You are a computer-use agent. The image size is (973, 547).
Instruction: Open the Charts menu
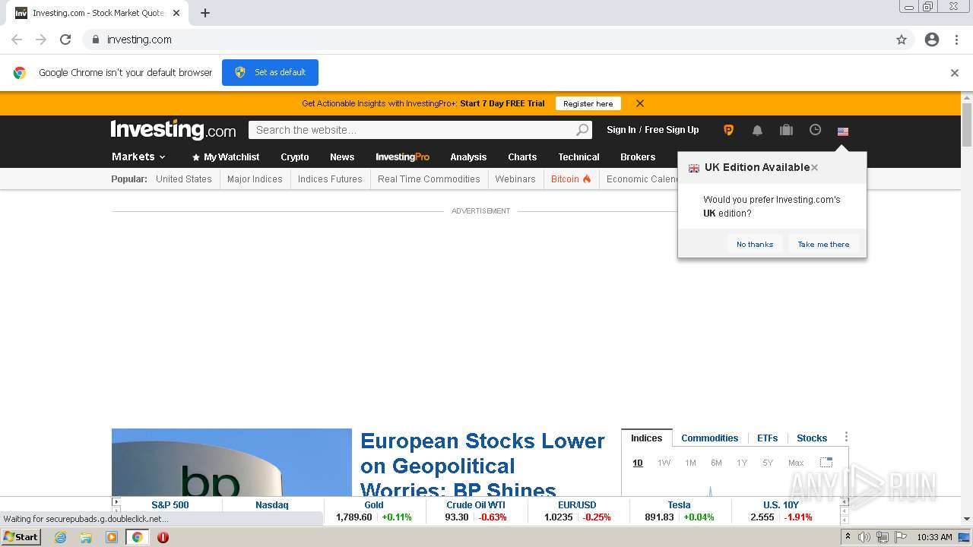coord(522,157)
